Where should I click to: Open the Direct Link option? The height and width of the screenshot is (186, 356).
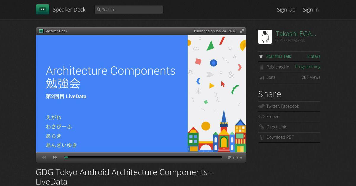click(x=276, y=127)
